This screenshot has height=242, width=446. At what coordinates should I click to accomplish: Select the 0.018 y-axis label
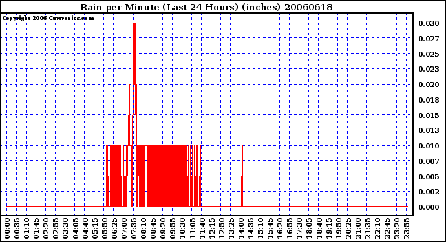tap(429, 99)
